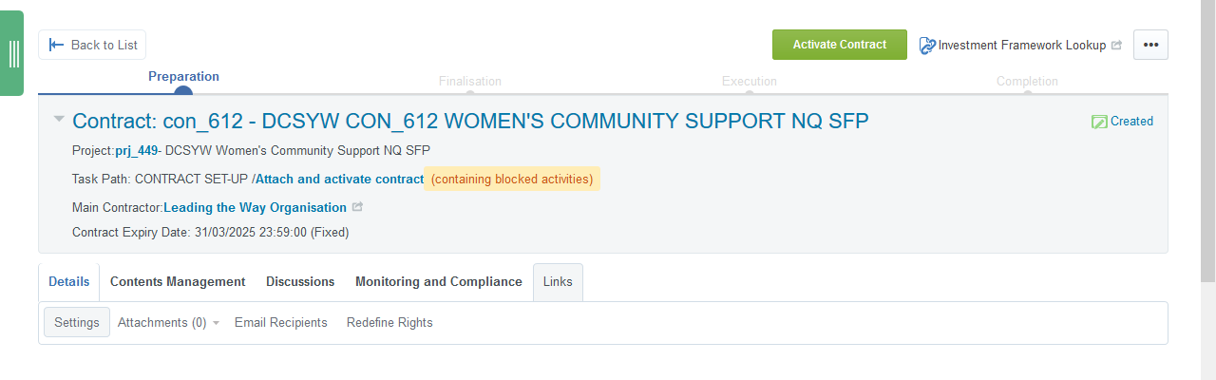Click the Attach and activate contract link

(x=340, y=179)
